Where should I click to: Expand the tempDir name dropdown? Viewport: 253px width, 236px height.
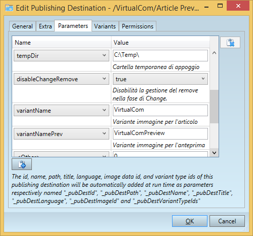(x=61, y=55)
